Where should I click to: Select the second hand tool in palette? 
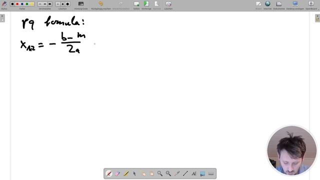[x=151, y=173]
